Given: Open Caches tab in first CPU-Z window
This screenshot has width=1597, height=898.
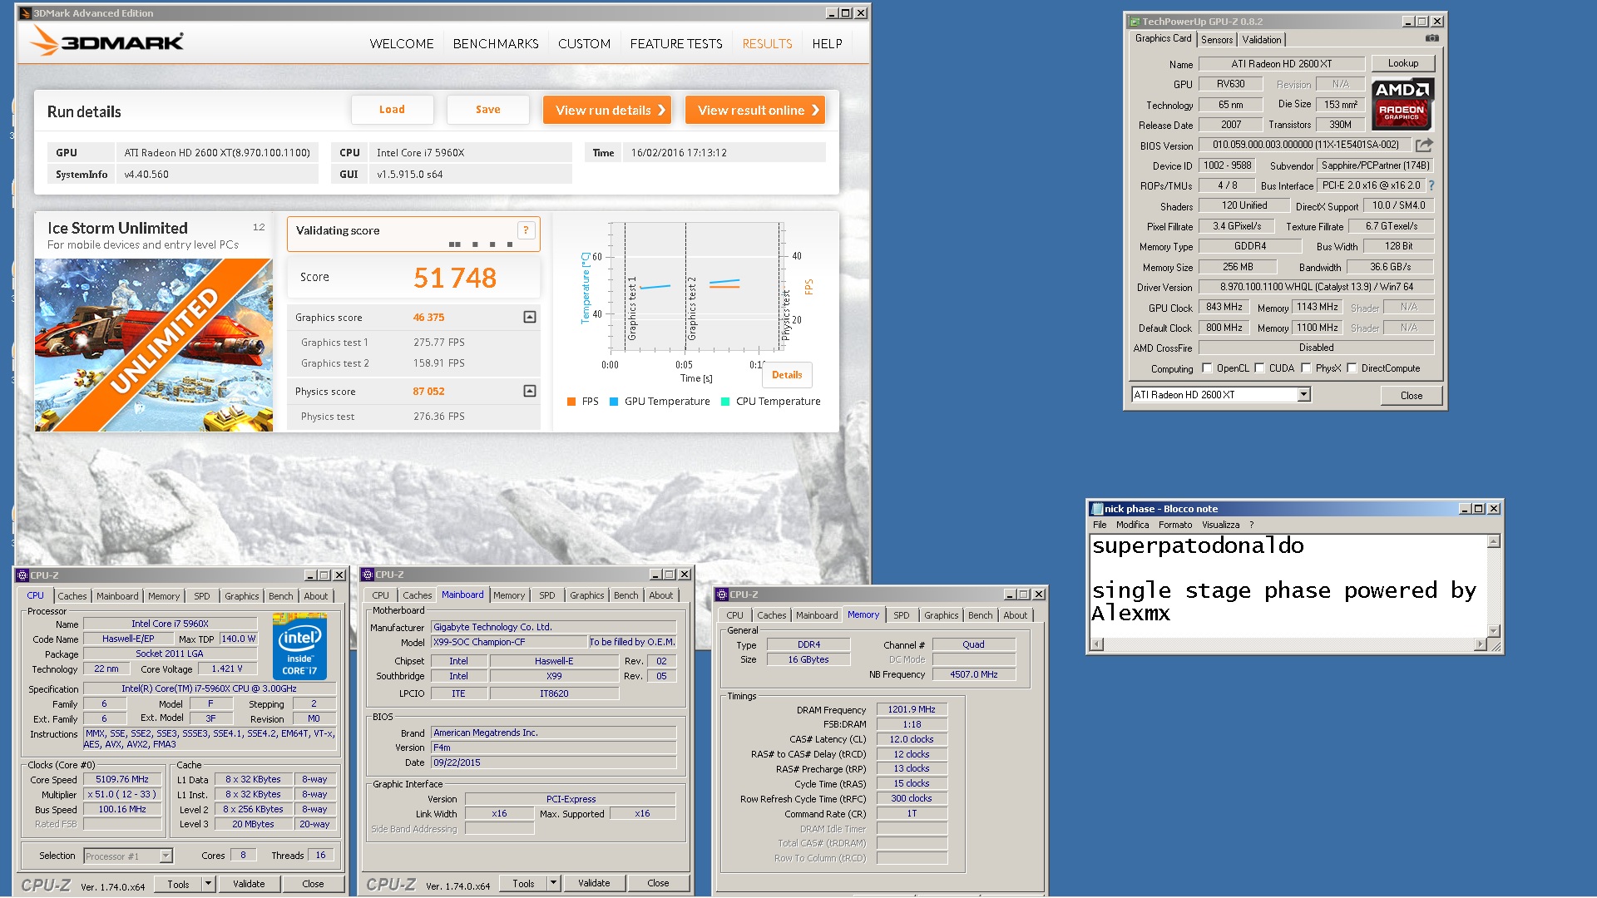Looking at the screenshot, I should click(72, 596).
